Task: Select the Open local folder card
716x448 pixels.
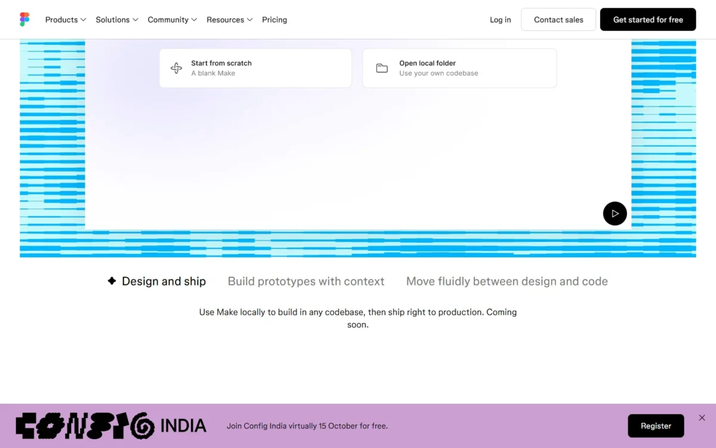Action: pos(459,68)
